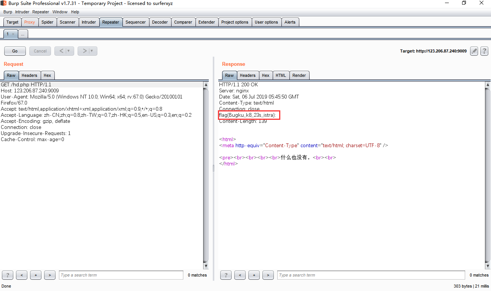Viewport: 491px width, 291px height.
Task: Open the Alerts tab
Action: pos(290,22)
